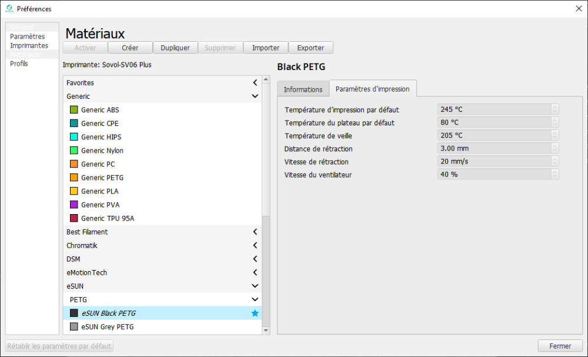Click the Activer button
This screenshot has width=588, height=357.
pos(85,48)
